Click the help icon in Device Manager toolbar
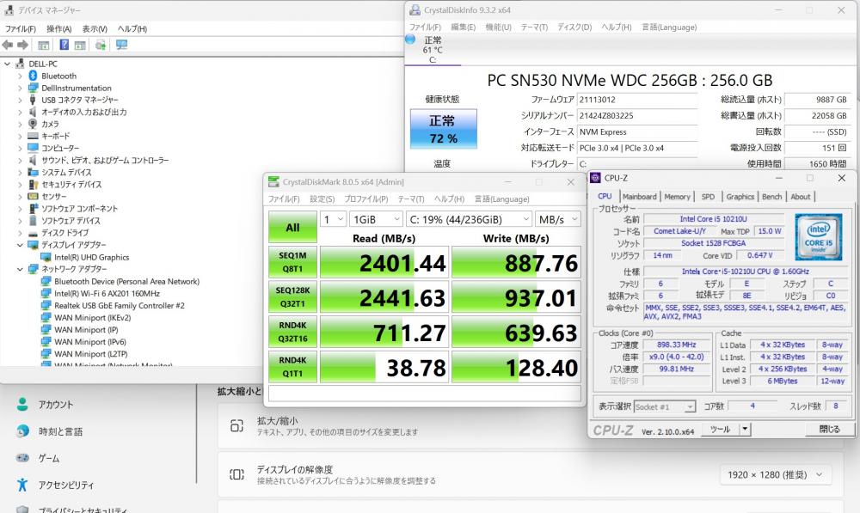The image size is (860, 513). click(64, 45)
